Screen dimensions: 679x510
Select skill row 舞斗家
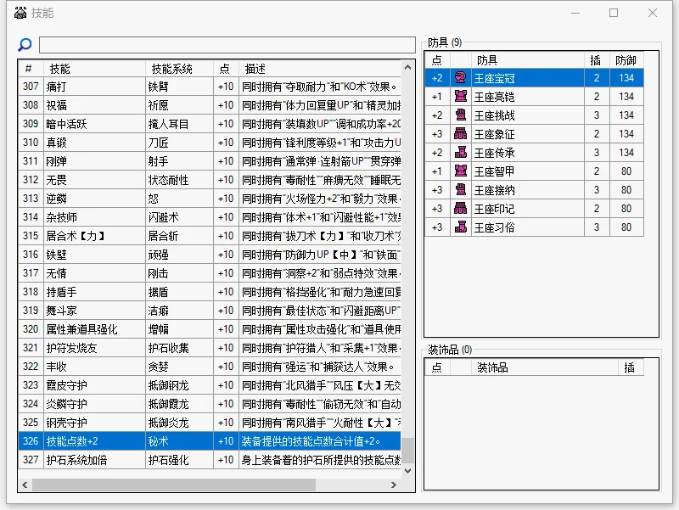point(210,311)
